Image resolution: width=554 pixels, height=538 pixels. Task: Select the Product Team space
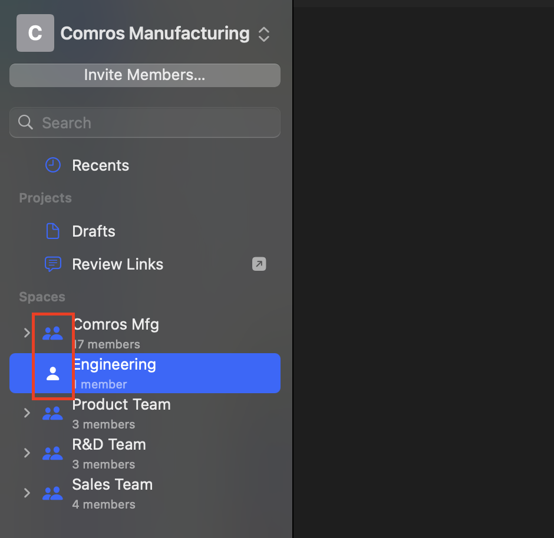[x=145, y=413]
